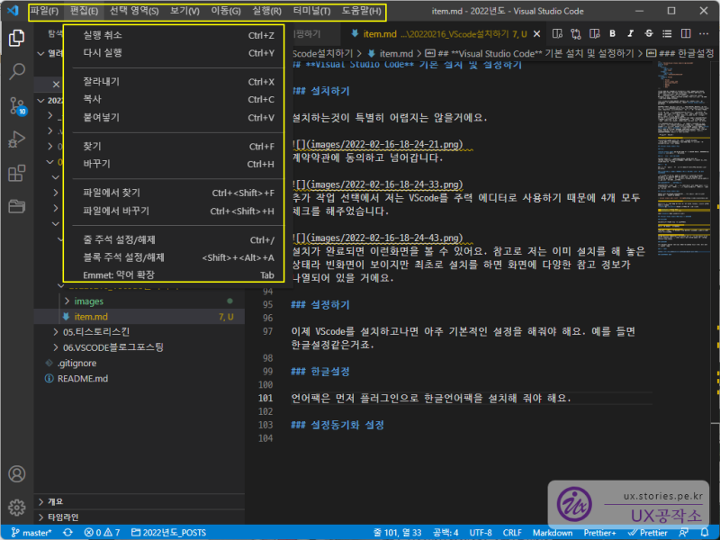720x540 pixels.
Task: Show errors and warnings count 0 and 7
Action: click(102, 532)
